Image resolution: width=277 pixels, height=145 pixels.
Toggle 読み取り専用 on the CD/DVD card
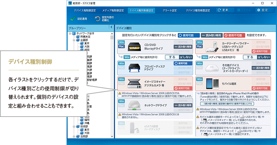click(x=183, y=47)
